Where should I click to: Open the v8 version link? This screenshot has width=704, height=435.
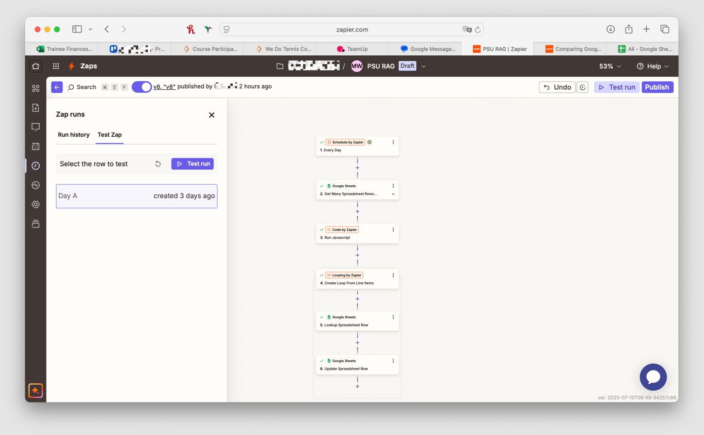click(x=164, y=87)
